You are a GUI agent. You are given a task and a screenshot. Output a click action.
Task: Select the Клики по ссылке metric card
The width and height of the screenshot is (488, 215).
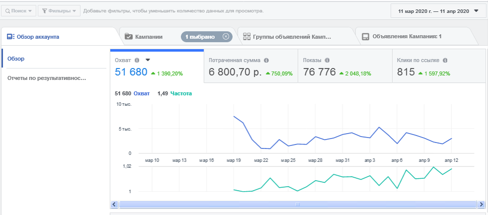(439, 66)
